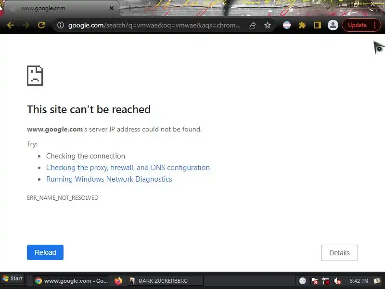385x289 pixels.
Task: Open network connection tray icon
Action: click(326, 281)
